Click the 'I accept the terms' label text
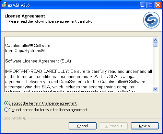 (43, 103)
